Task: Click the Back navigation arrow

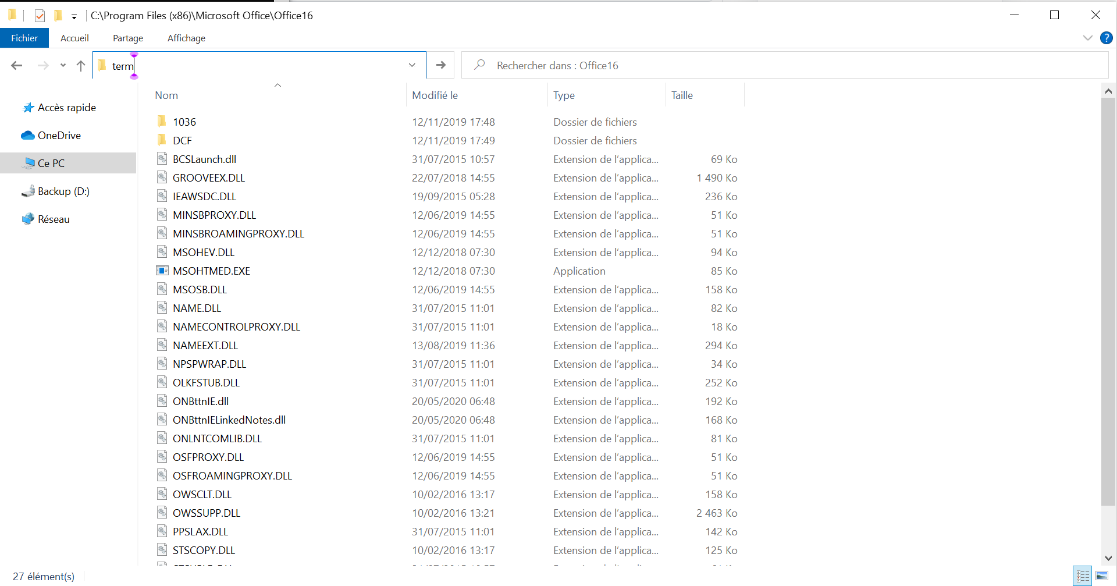Action: pos(17,66)
